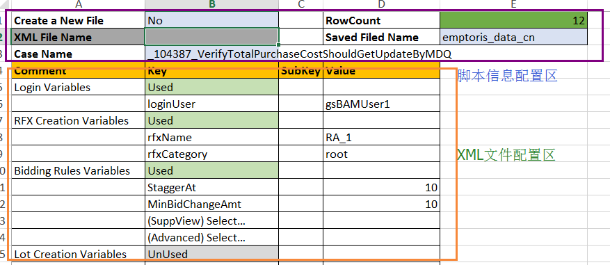The height and width of the screenshot is (265, 610).
Task: Select the StaggerAt key cell
Action: pyautogui.click(x=212, y=188)
